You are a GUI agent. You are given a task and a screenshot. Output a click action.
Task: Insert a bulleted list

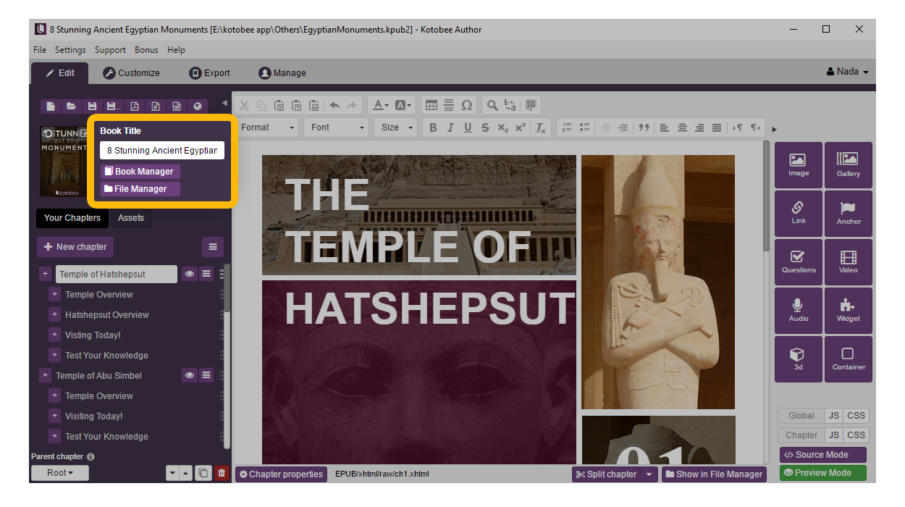pos(584,127)
